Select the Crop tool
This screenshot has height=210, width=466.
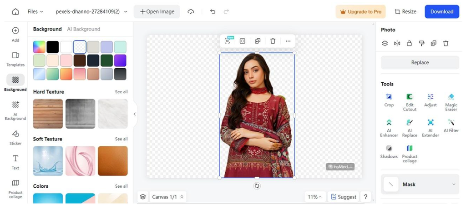[x=389, y=100]
